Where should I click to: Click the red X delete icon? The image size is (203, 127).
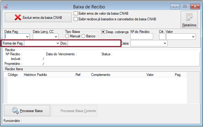coord(18,18)
